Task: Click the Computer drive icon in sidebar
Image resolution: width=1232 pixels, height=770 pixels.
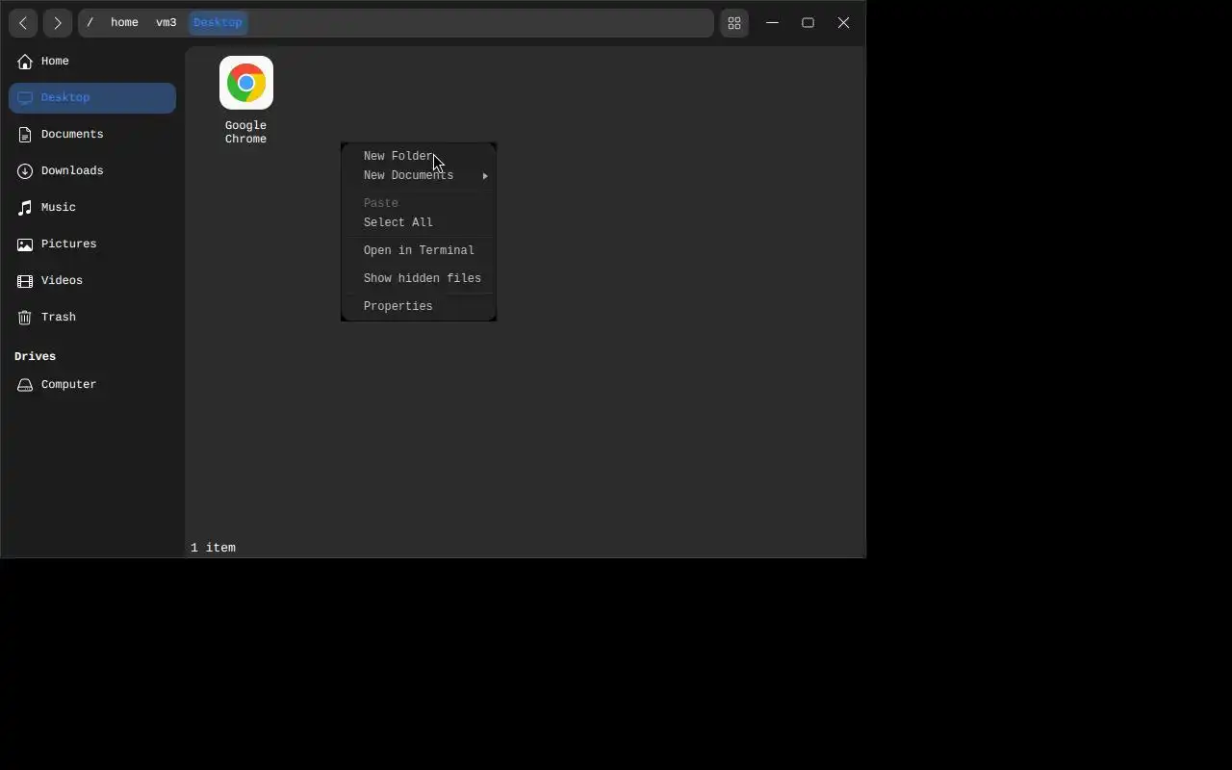Action: [25, 385]
